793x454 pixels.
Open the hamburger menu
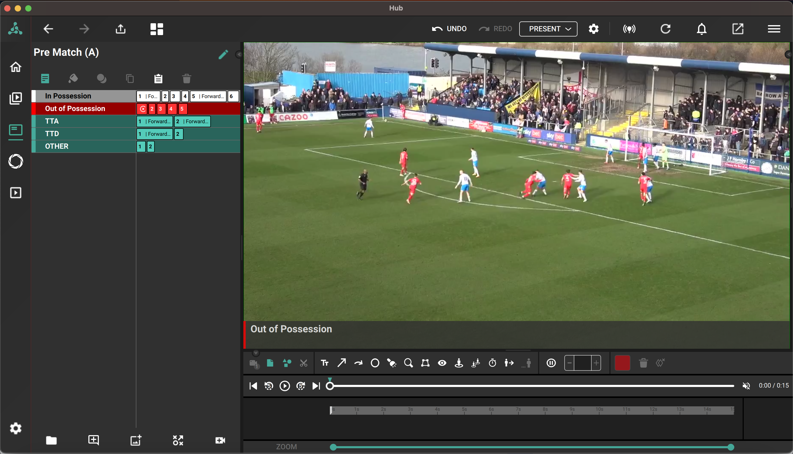(x=774, y=29)
